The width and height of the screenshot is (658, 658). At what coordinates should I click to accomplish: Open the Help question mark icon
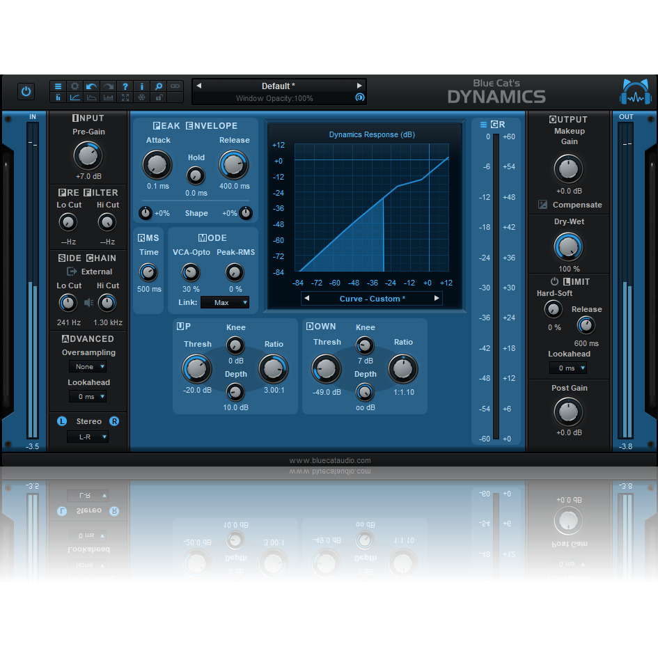coord(125,86)
